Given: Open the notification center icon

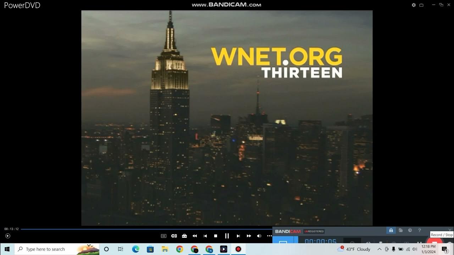Looking at the screenshot, I should (x=445, y=249).
